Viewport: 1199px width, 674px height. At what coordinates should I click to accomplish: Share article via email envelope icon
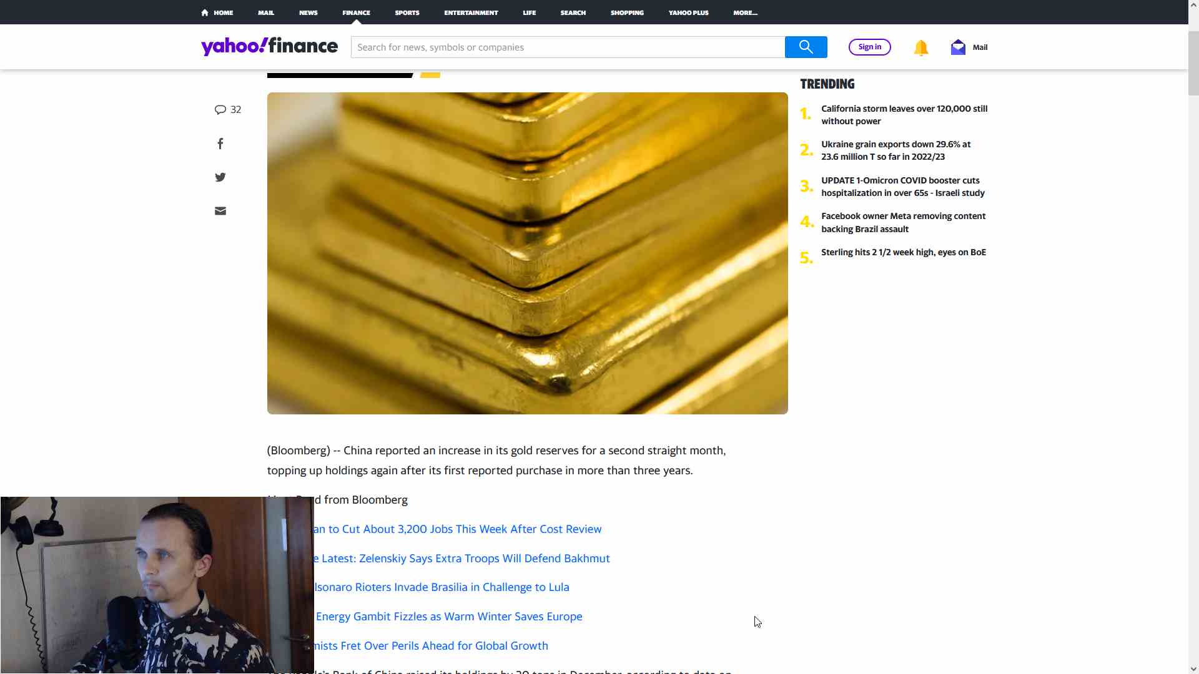220,211
